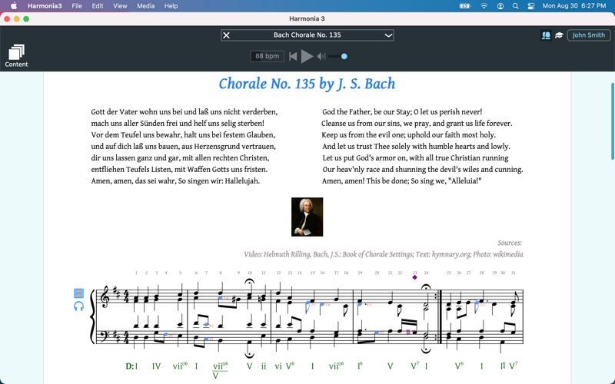The image size is (615, 384).
Task: Click the title 'Chorale No. 135 by J. S. Bach'
Action: [307, 84]
